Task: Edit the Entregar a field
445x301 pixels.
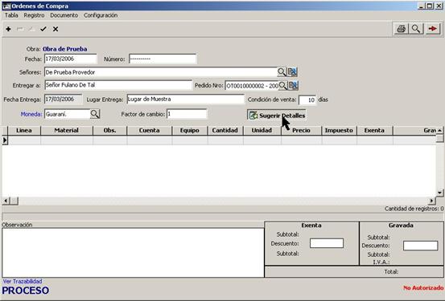Action: tap(118, 85)
